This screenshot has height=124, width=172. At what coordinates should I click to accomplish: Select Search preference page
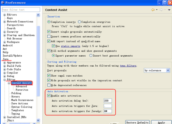pyautogui.click(x=11, y=28)
